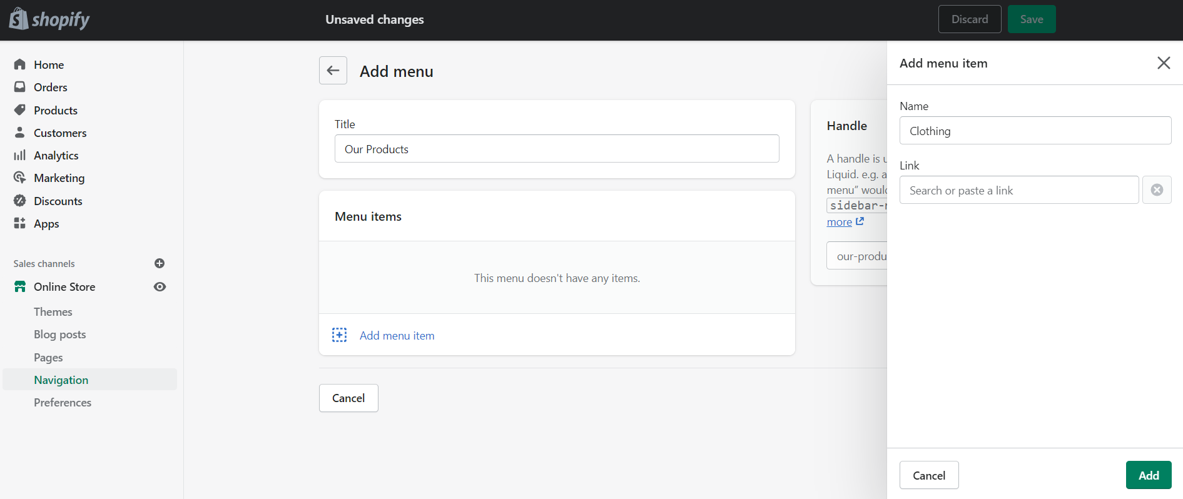Click the Products tag icon
1183x499 pixels.
[x=20, y=110]
